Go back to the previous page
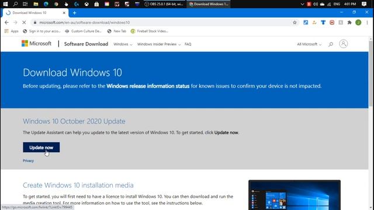Viewport: 374px width, 210px height. [x=6, y=22]
